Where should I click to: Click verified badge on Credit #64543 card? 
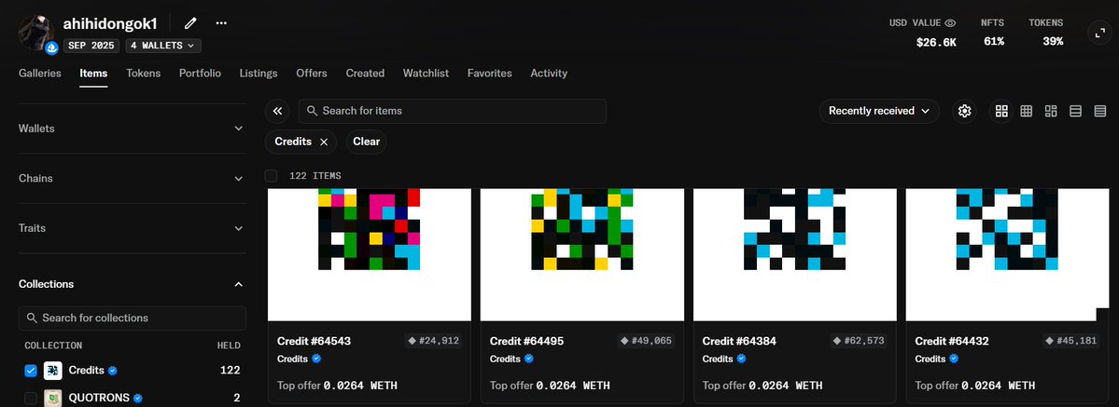click(x=316, y=359)
